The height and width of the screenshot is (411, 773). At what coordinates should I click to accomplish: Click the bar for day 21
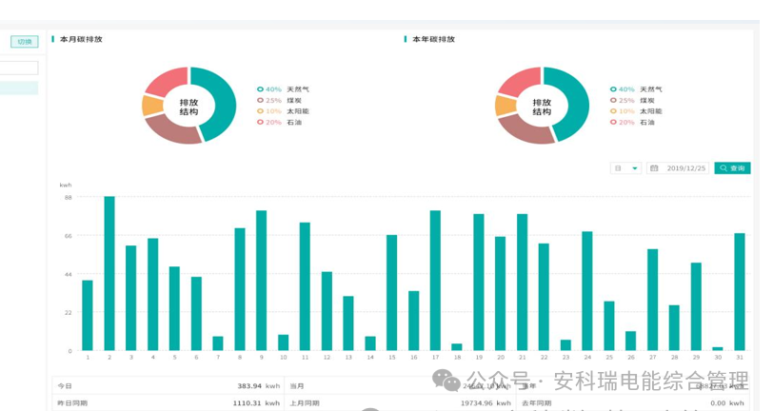(x=522, y=283)
